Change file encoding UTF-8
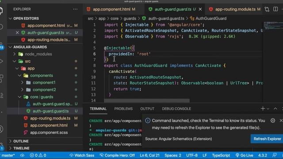Screen dimensions: 283x159 191,155
